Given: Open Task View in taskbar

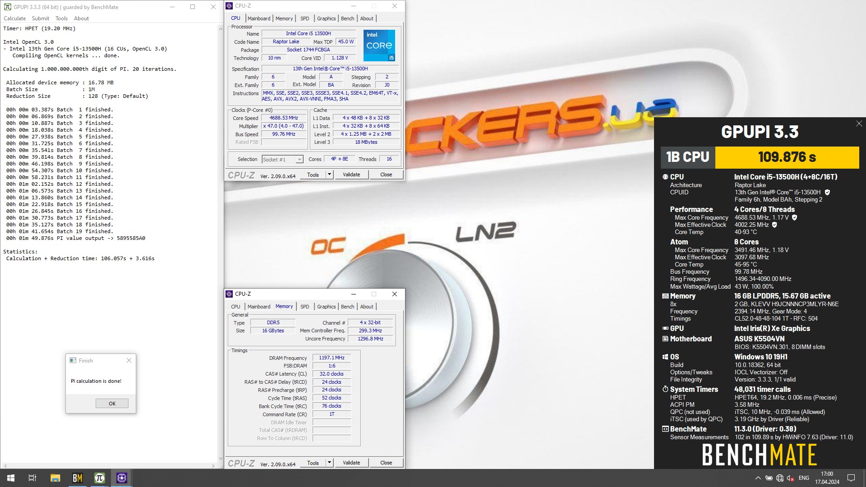Looking at the screenshot, I should point(32,478).
